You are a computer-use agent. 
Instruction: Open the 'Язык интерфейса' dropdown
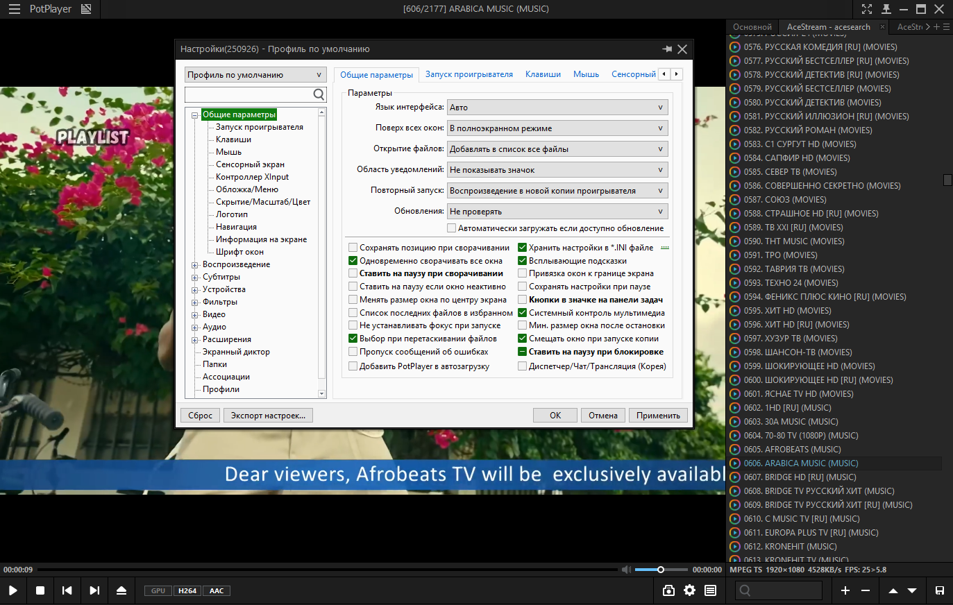click(557, 108)
